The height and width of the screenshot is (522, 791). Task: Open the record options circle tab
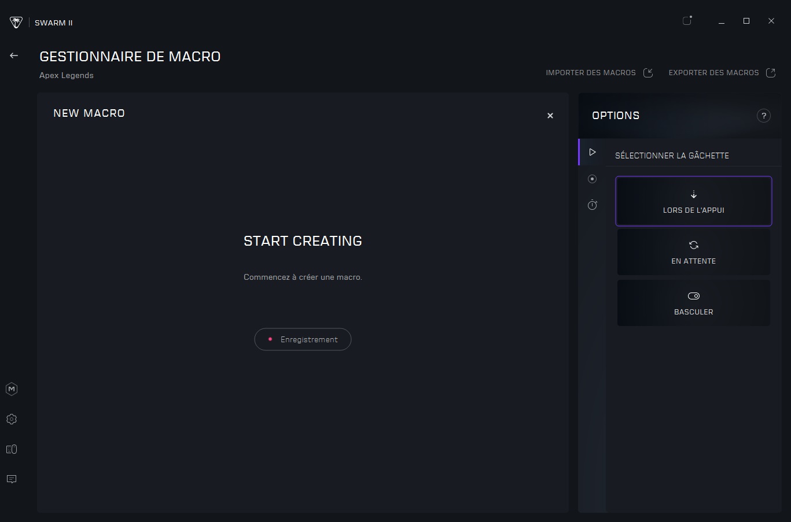click(592, 179)
